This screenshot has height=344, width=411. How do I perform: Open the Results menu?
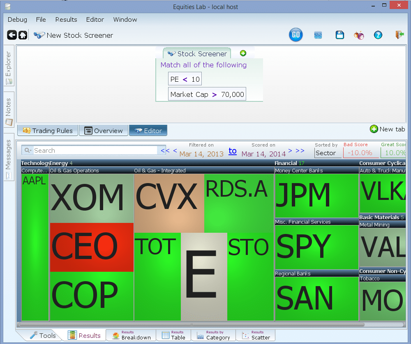coord(66,20)
